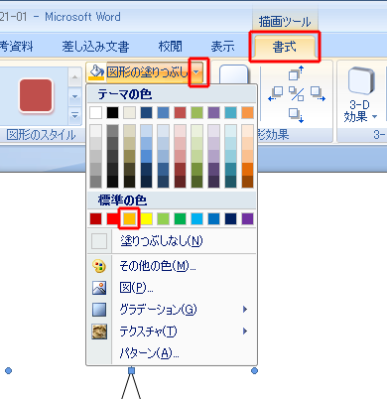The width and height of the screenshot is (387, 399).
Task: Click the gradient square icon for グラデーション
Action: click(x=99, y=310)
